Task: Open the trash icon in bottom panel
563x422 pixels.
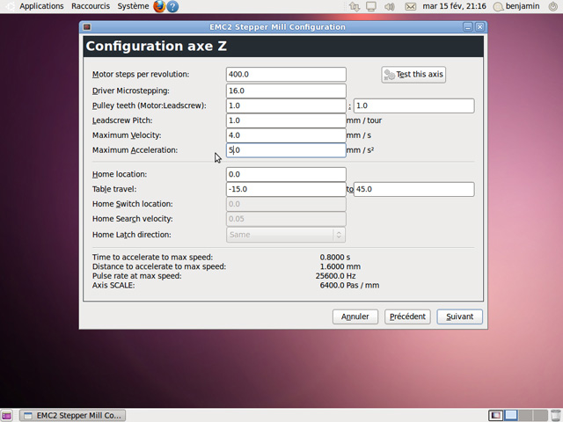Action: coord(555,415)
